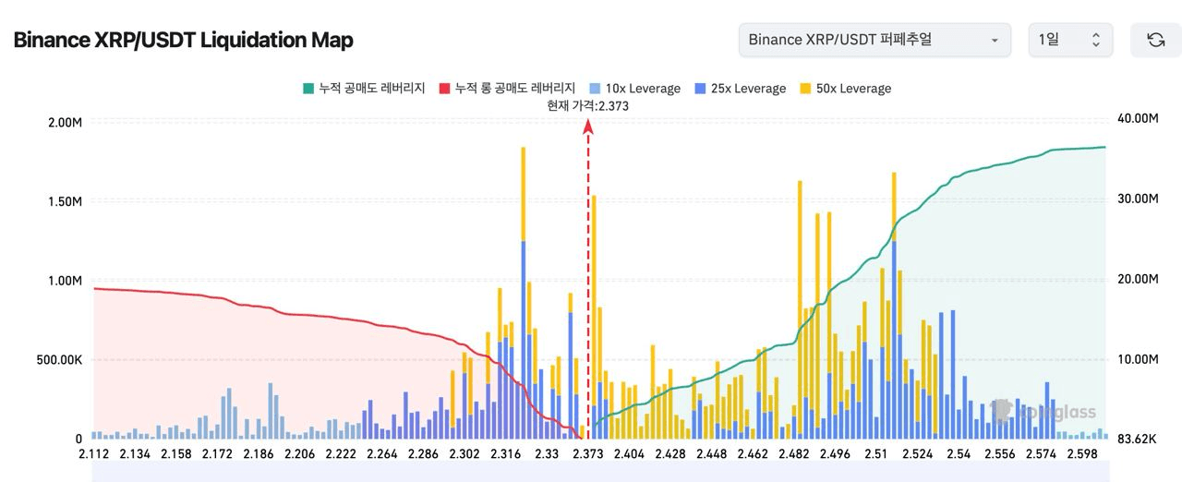Click the 현재 가격:2.373 label
1182x482 pixels.
pyautogui.click(x=588, y=105)
